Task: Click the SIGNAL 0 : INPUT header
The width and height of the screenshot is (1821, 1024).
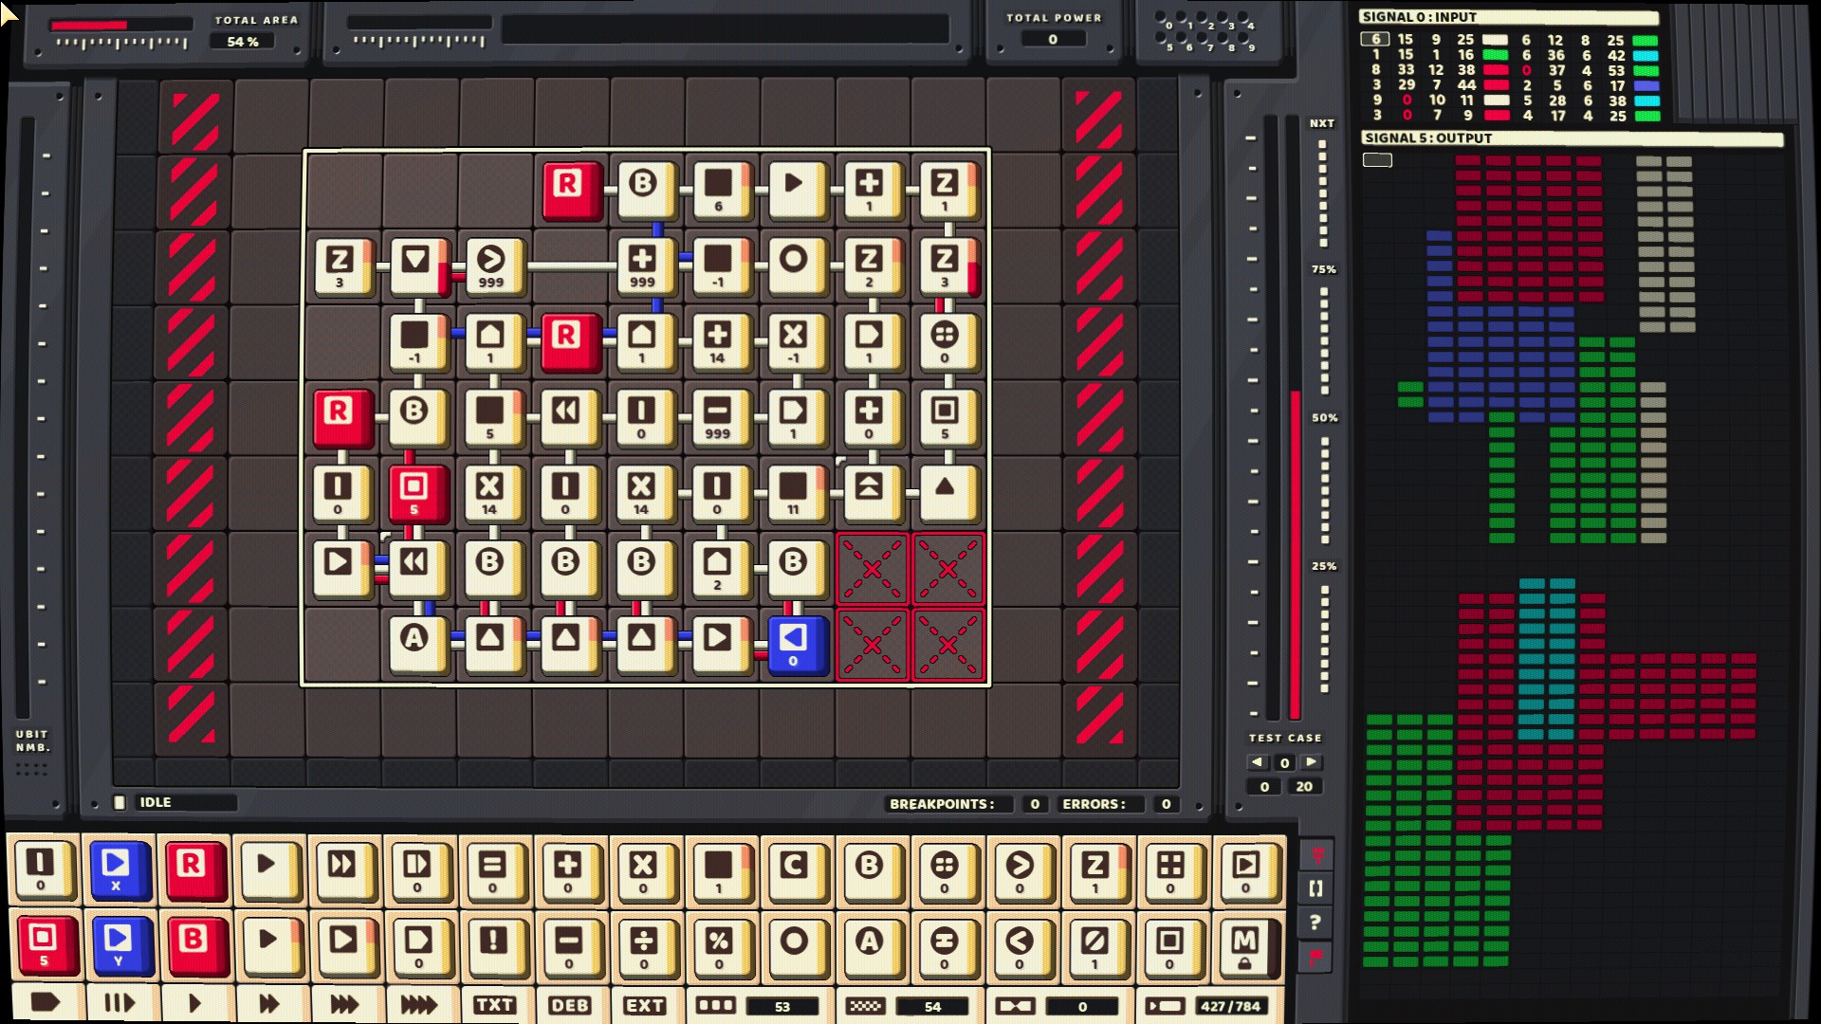Action: pyautogui.click(x=1509, y=17)
